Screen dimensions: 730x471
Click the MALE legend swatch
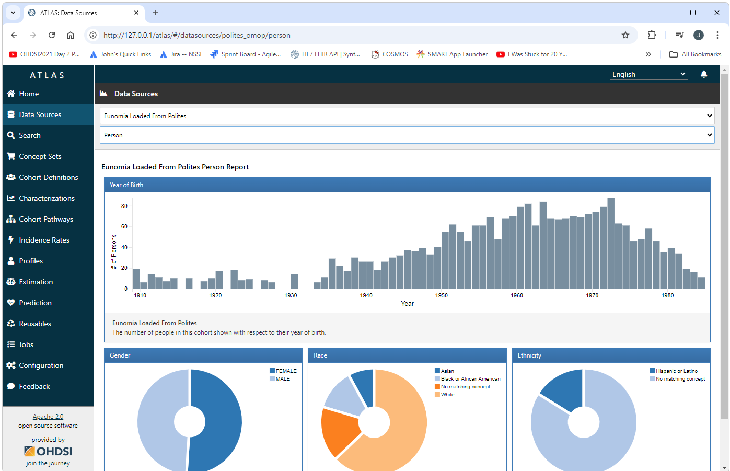coord(272,378)
